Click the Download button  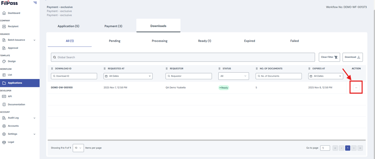(353, 57)
